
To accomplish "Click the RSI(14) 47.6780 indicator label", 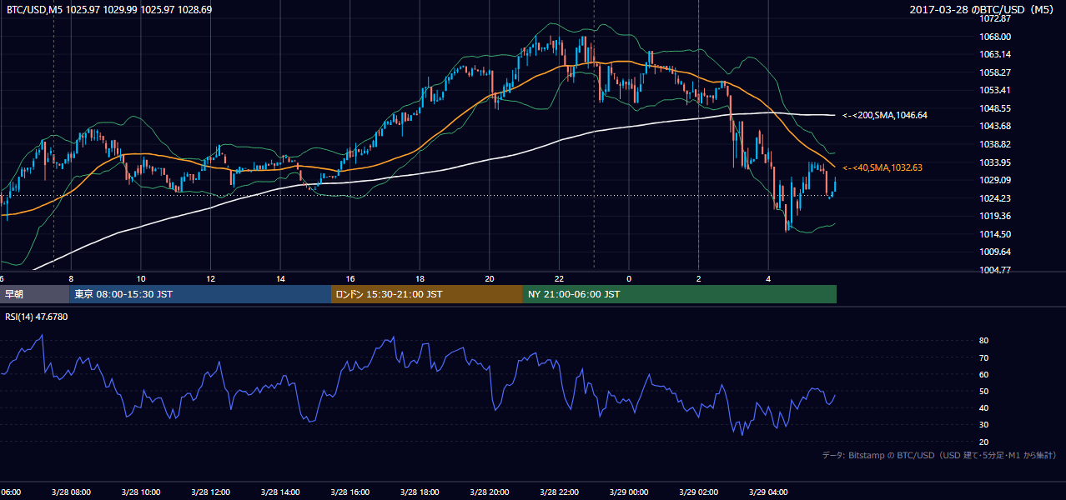I will 37,317.
